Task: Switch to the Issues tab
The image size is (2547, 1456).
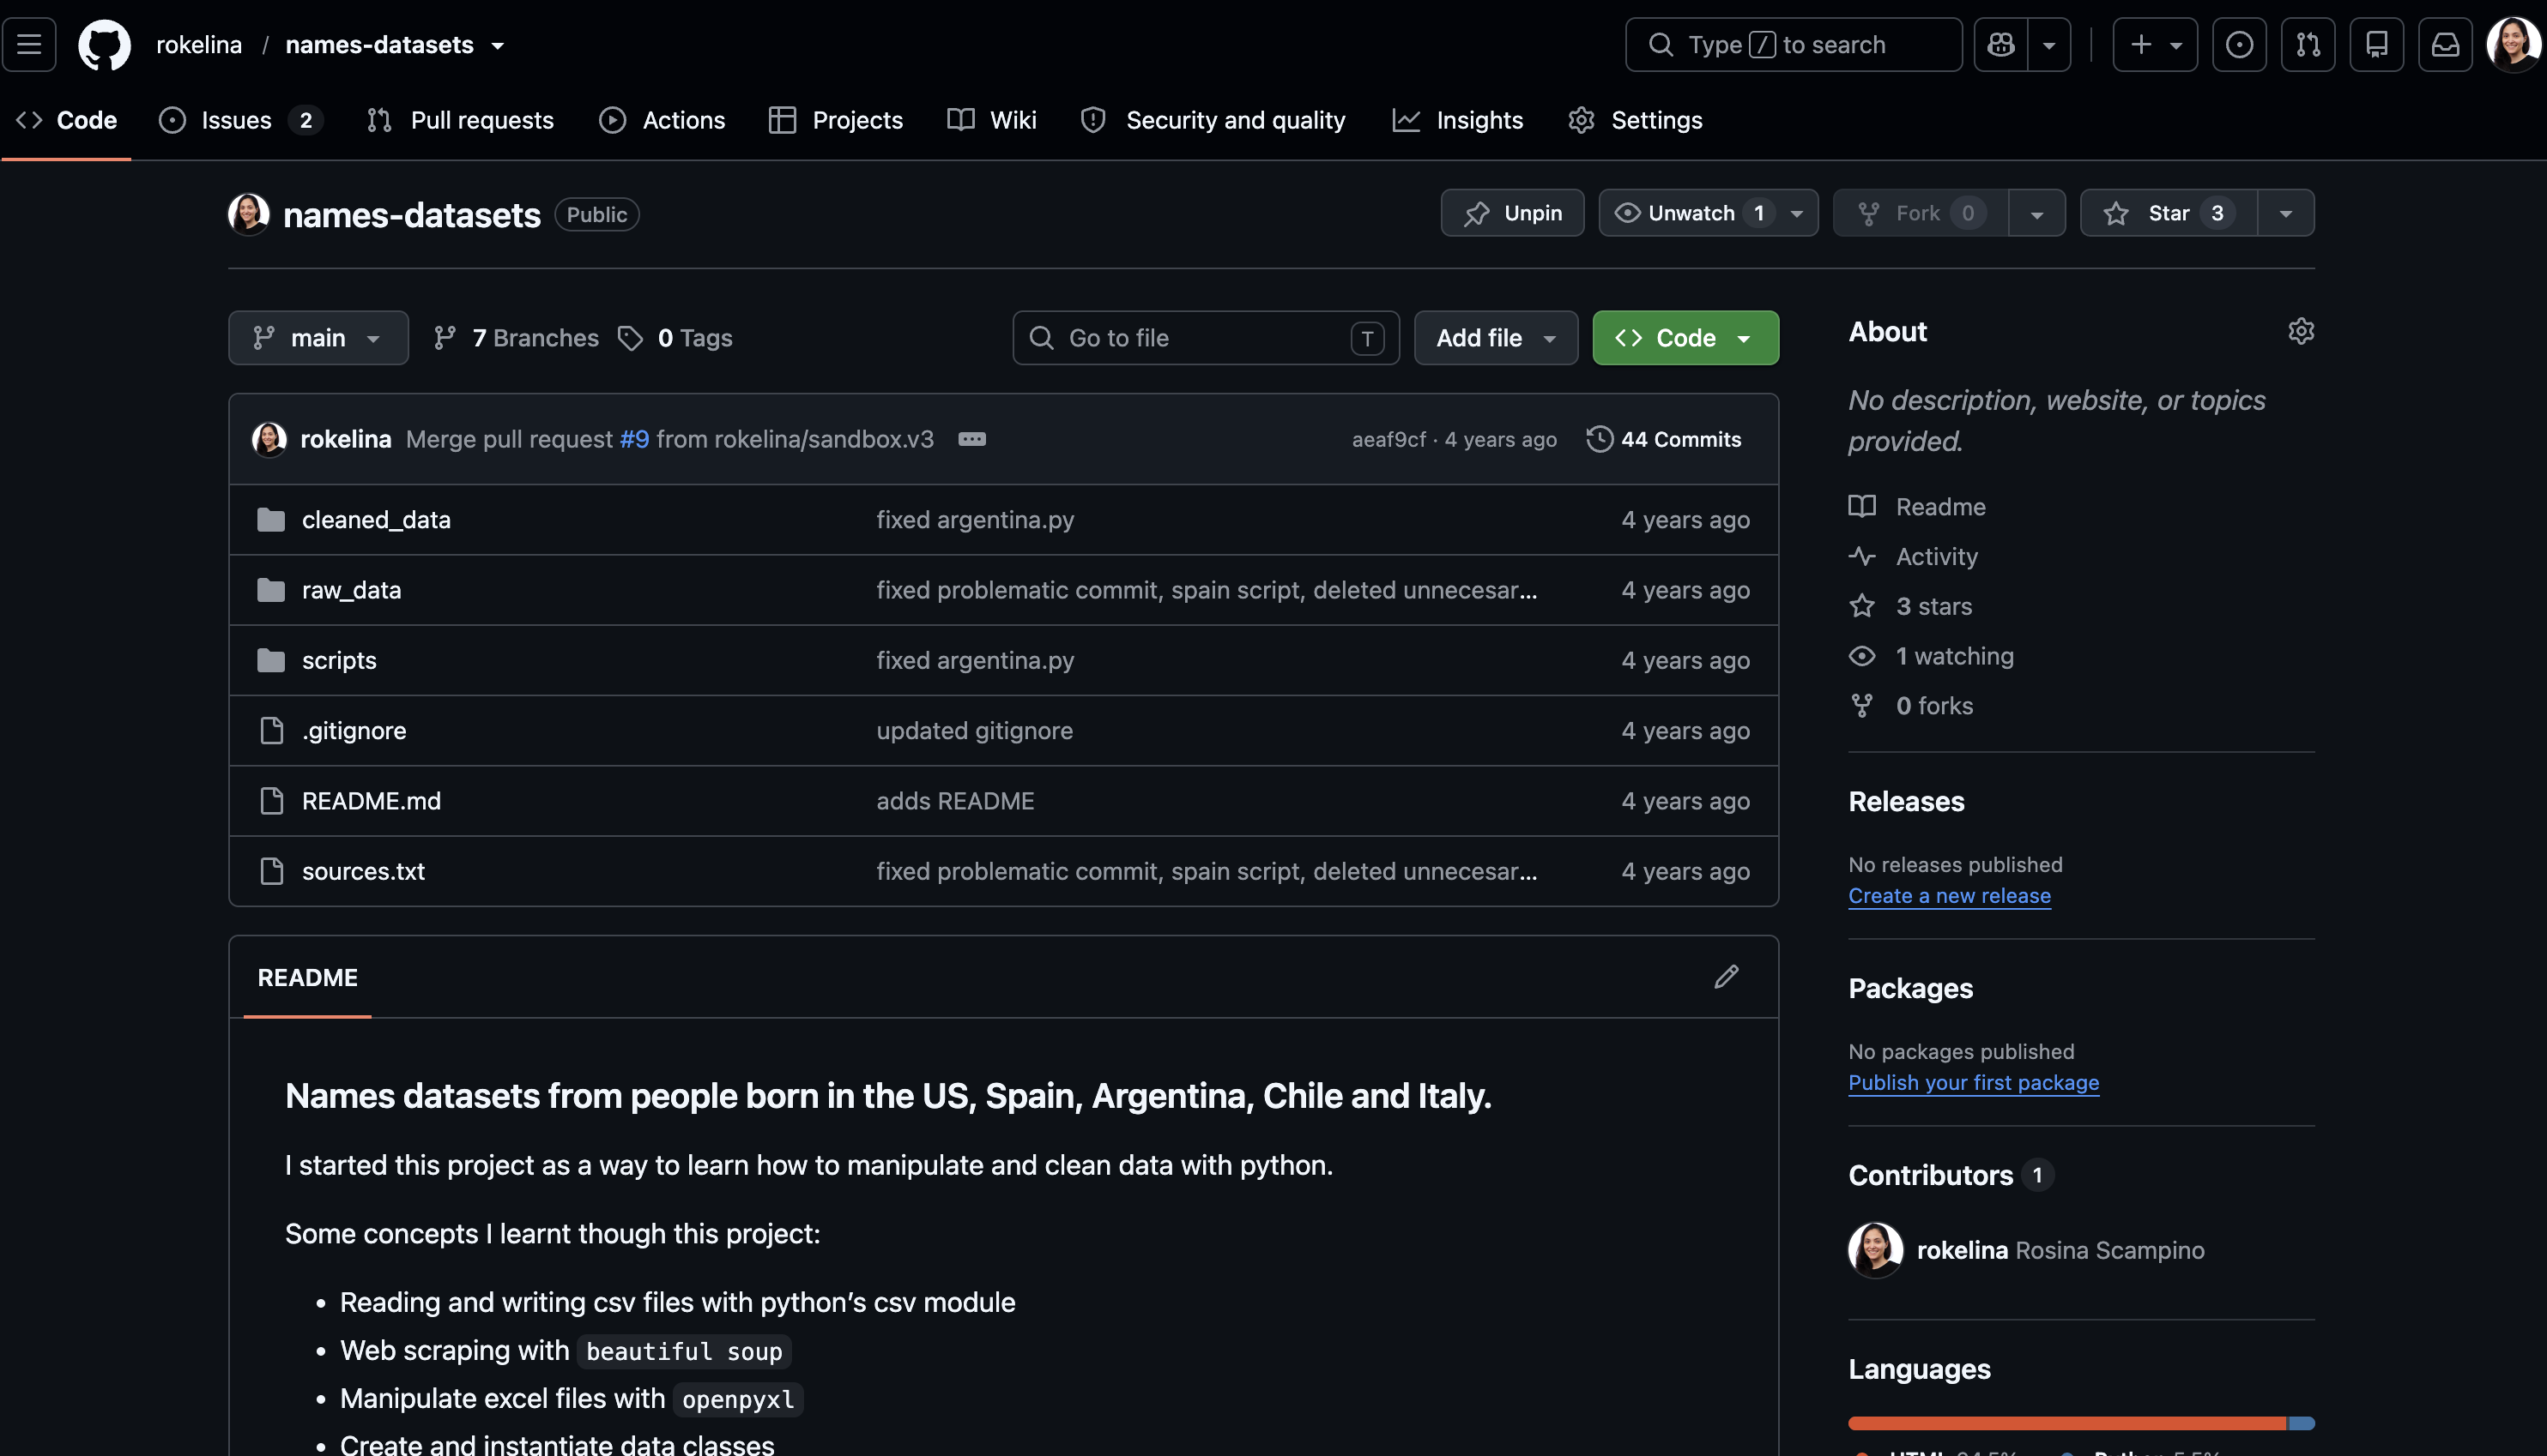Action: click(240, 120)
